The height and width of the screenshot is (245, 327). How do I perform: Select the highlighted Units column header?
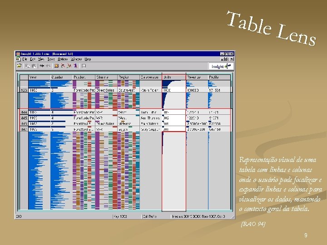coord(174,77)
